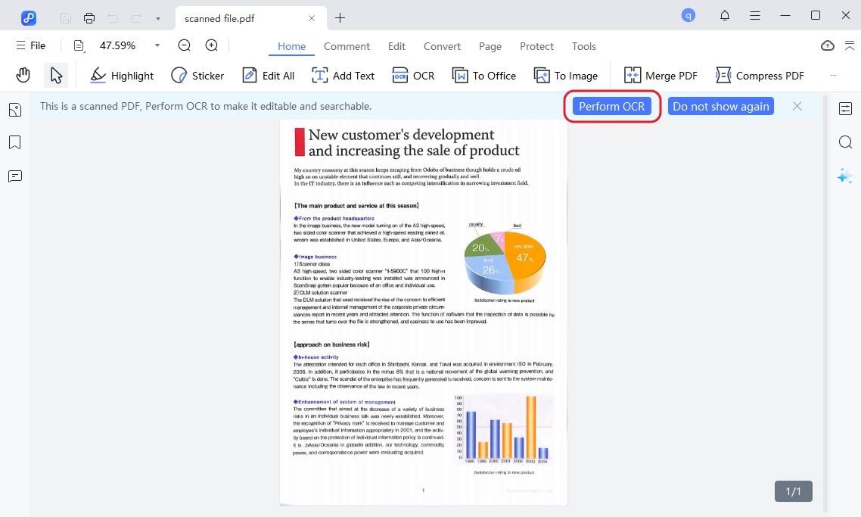Image resolution: width=861 pixels, height=517 pixels.
Task: Expand the more tools ellipsis menu
Action: (x=833, y=75)
